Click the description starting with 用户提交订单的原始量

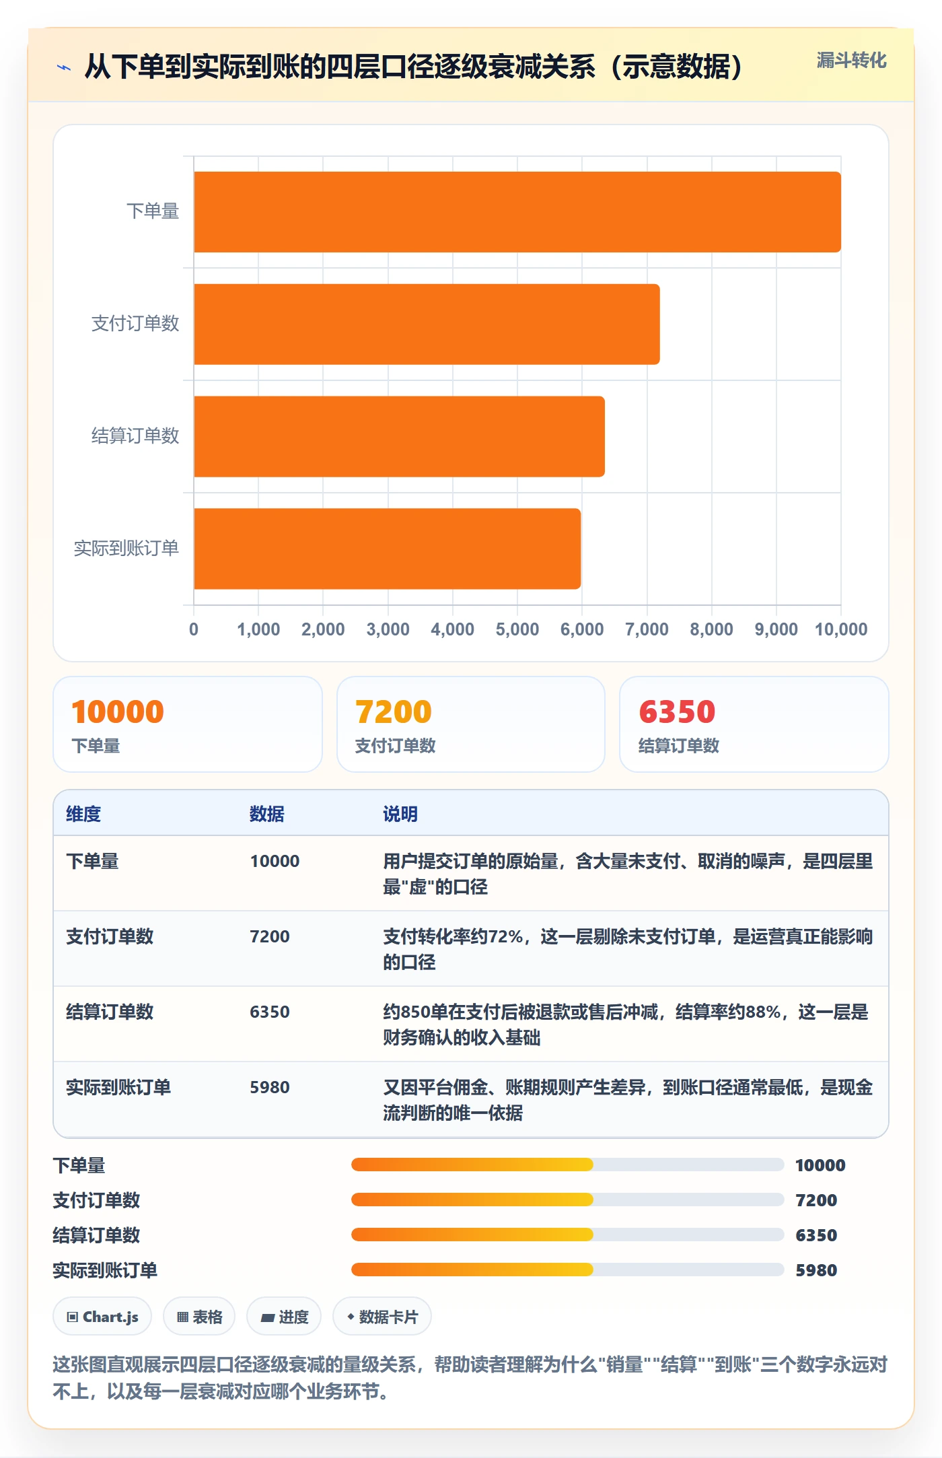coord(628,874)
